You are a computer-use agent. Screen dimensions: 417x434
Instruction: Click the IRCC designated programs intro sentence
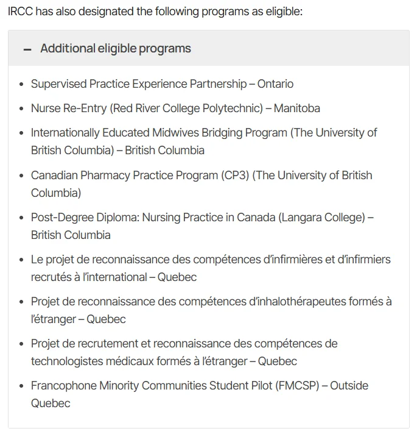click(155, 12)
